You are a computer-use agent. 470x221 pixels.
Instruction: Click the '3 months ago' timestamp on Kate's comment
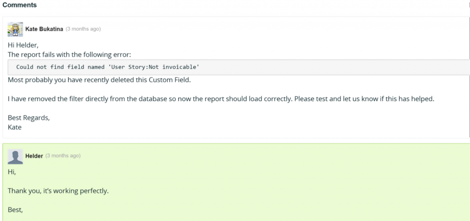click(83, 29)
